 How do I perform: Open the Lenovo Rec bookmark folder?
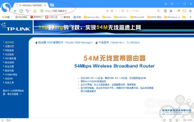[92, 17]
